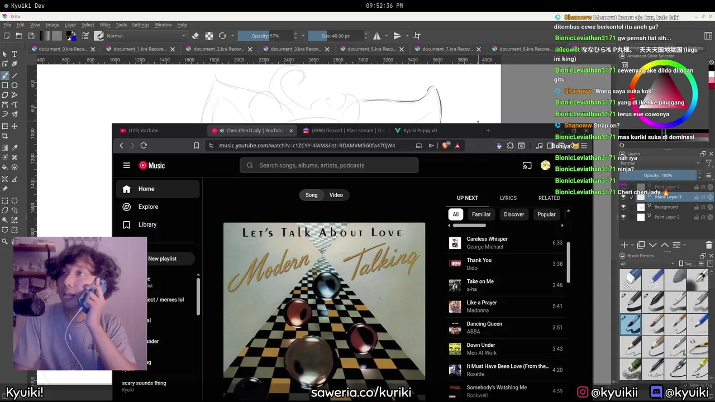Select the Zoom magnifier tool
This screenshot has height=402, width=715.
[5, 242]
